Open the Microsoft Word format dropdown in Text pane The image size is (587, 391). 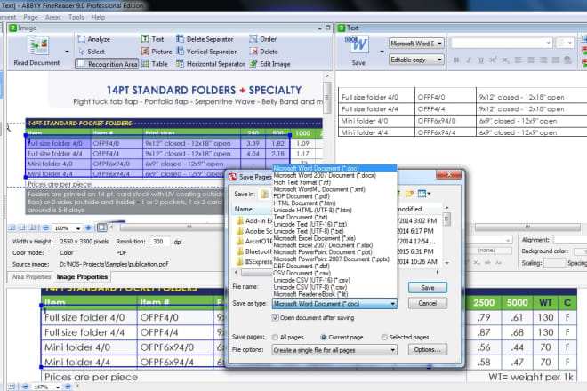416,44
